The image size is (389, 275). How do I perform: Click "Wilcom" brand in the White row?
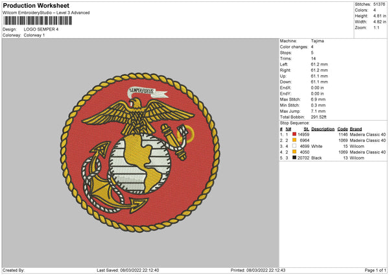[357, 147]
